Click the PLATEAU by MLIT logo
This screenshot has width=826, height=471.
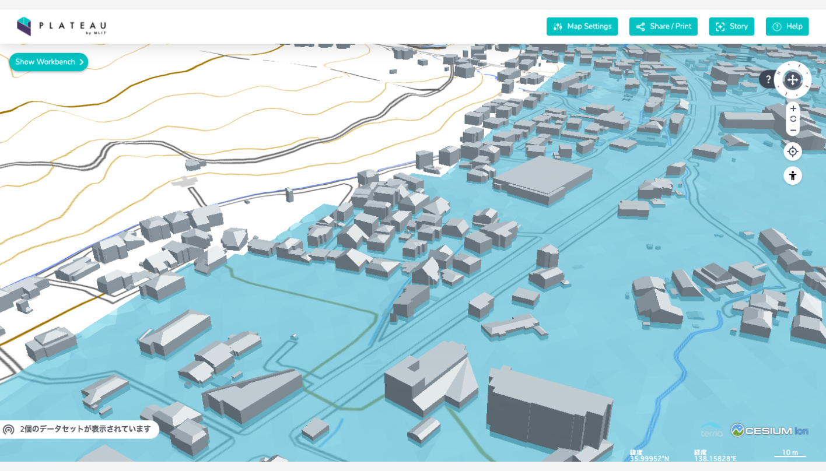pyautogui.click(x=61, y=27)
